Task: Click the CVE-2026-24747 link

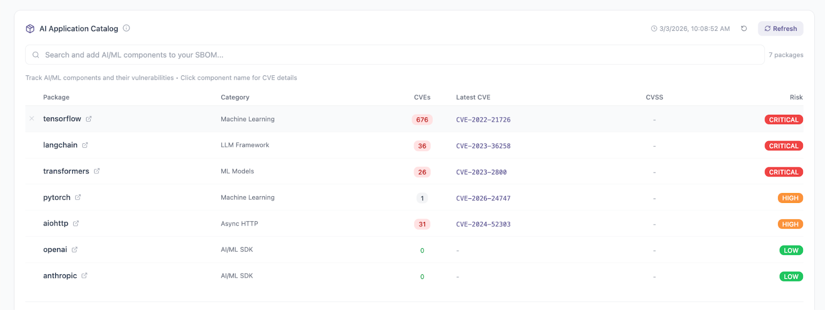Action: [483, 198]
